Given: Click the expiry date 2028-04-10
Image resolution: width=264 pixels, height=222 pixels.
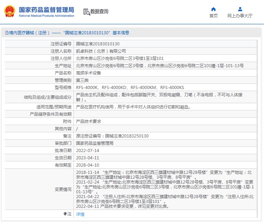Looking at the screenshot, I should click(x=87, y=165).
